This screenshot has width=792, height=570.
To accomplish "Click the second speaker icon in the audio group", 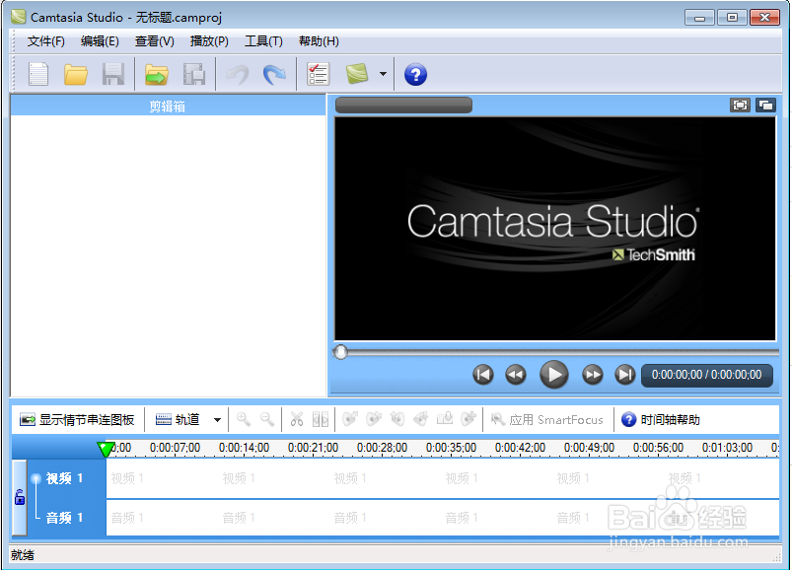I will coord(374,418).
